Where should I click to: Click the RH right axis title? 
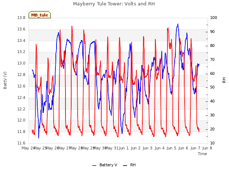pyautogui.click(x=224, y=80)
